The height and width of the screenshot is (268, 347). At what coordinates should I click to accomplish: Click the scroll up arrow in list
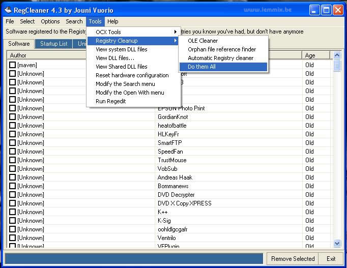point(337,55)
